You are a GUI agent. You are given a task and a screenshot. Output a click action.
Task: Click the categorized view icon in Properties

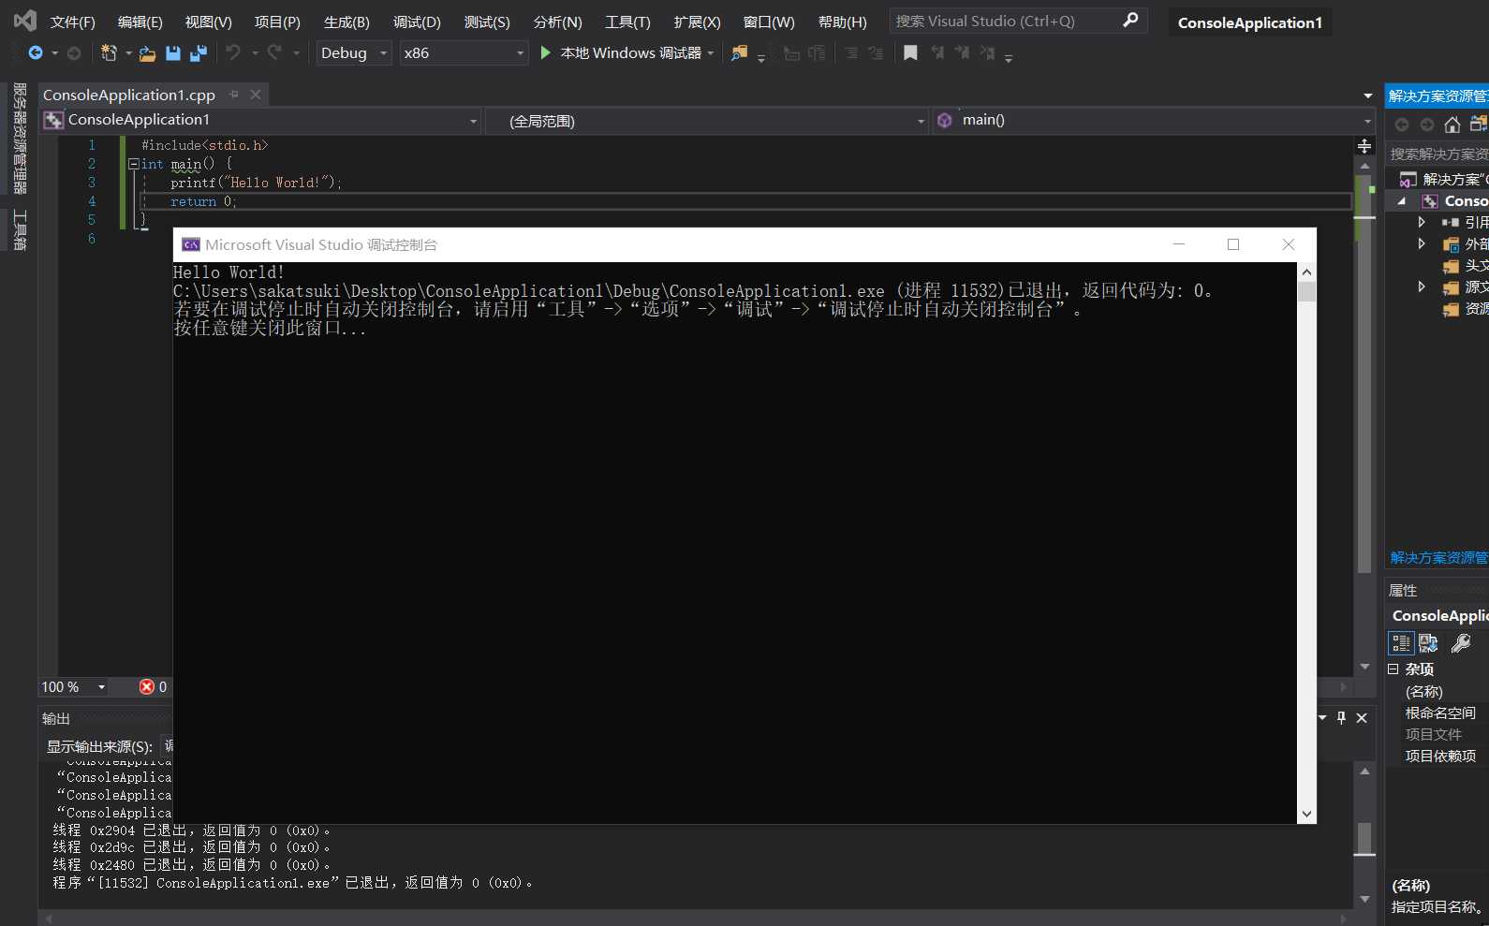click(1401, 643)
